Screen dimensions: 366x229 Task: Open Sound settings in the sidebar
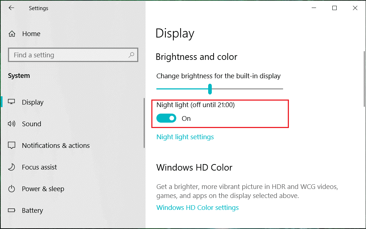click(x=31, y=124)
